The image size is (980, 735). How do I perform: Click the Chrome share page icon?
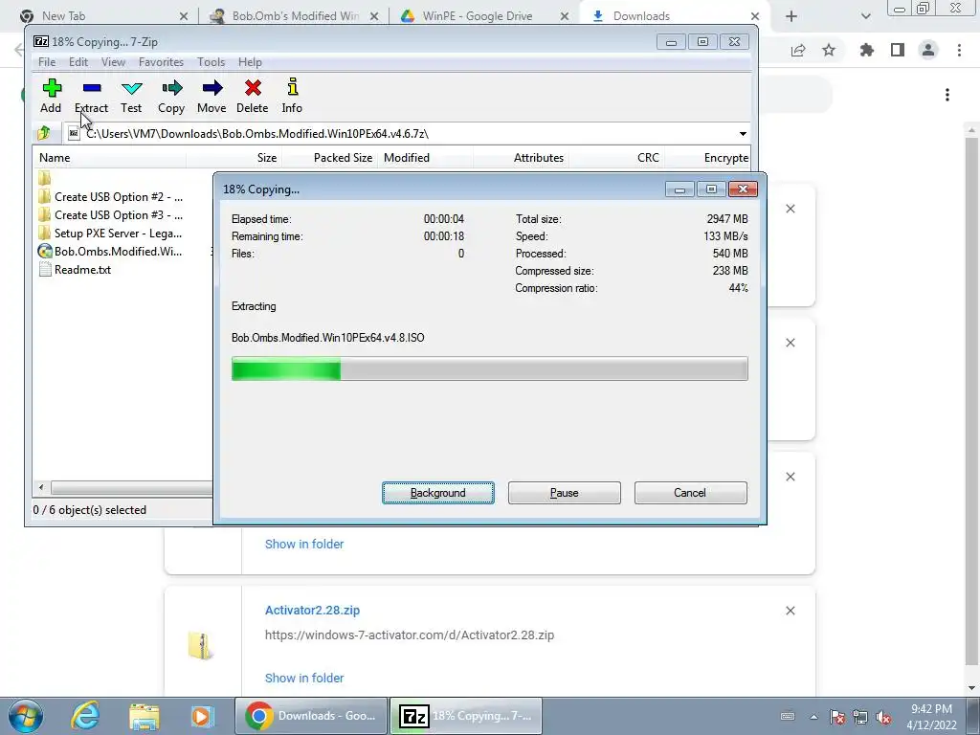coord(798,51)
